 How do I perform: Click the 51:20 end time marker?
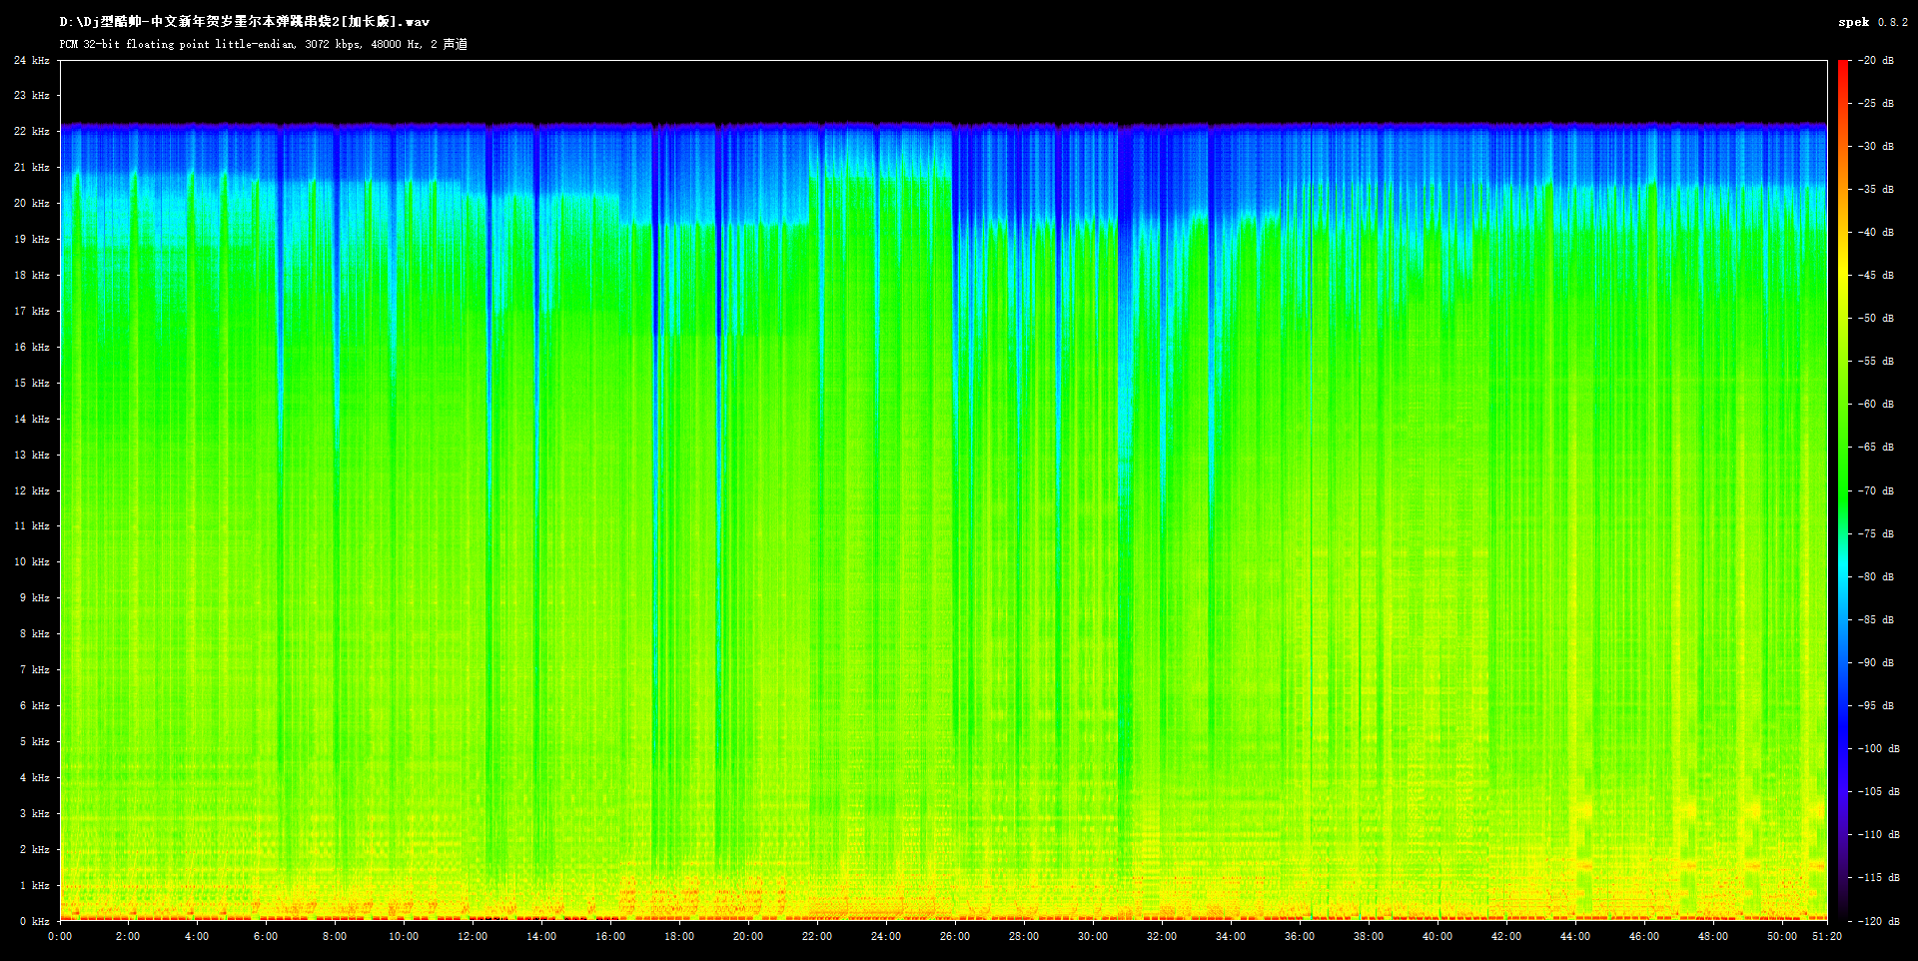1827,937
